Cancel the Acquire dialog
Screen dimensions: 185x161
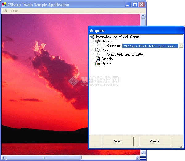pyautogui.click(x=155, y=141)
